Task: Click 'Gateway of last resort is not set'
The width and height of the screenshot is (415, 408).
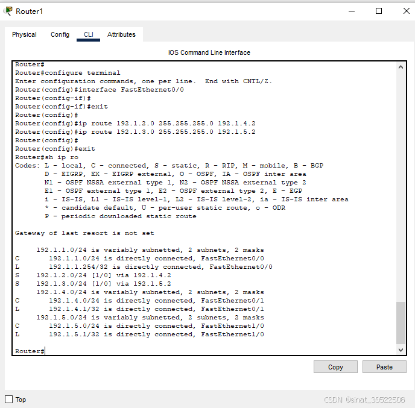Action: [84, 233]
